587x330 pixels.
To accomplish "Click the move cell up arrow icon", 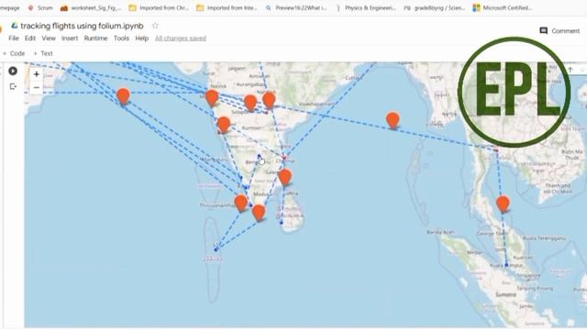I will coord(570,70).
